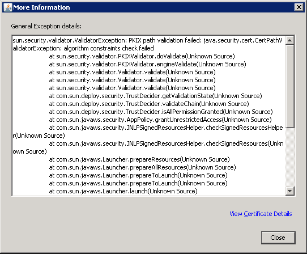Click the Close button
Image resolution: width=307 pixels, height=254 pixels.
click(x=278, y=238)
